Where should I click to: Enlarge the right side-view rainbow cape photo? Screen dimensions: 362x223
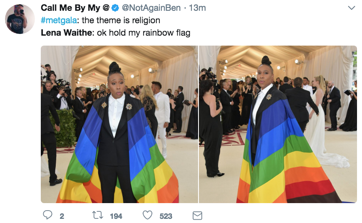[x=278, y=124]
